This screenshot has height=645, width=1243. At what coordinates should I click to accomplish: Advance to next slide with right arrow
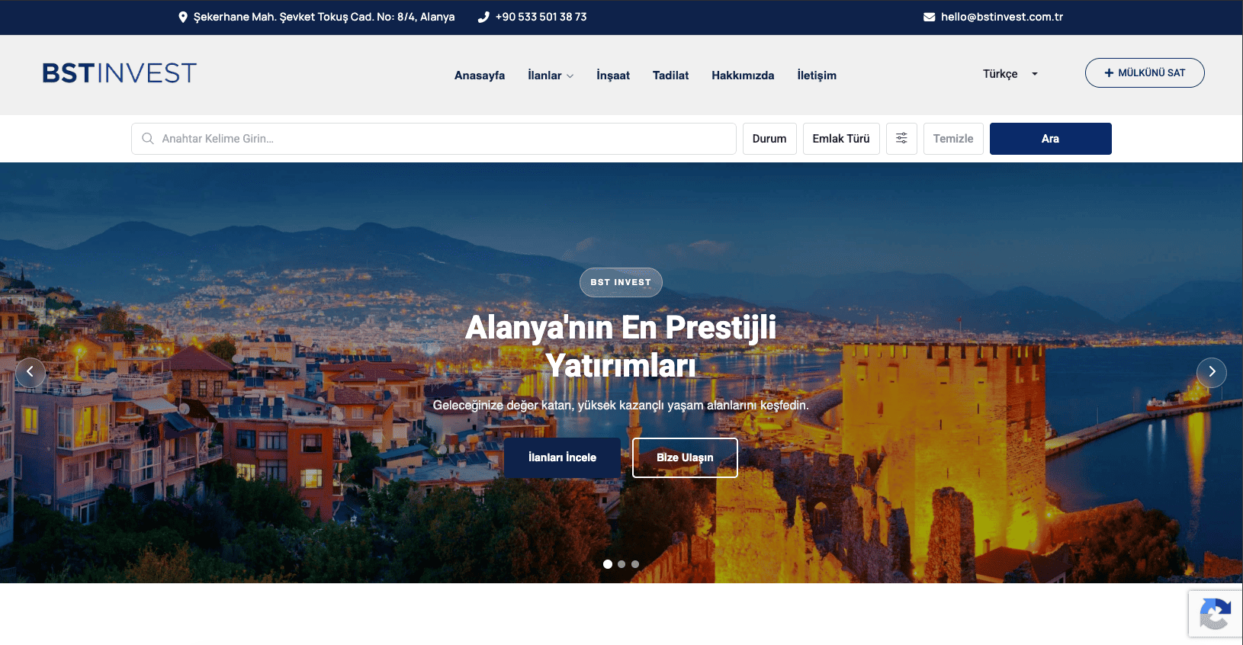(1212, 372)
